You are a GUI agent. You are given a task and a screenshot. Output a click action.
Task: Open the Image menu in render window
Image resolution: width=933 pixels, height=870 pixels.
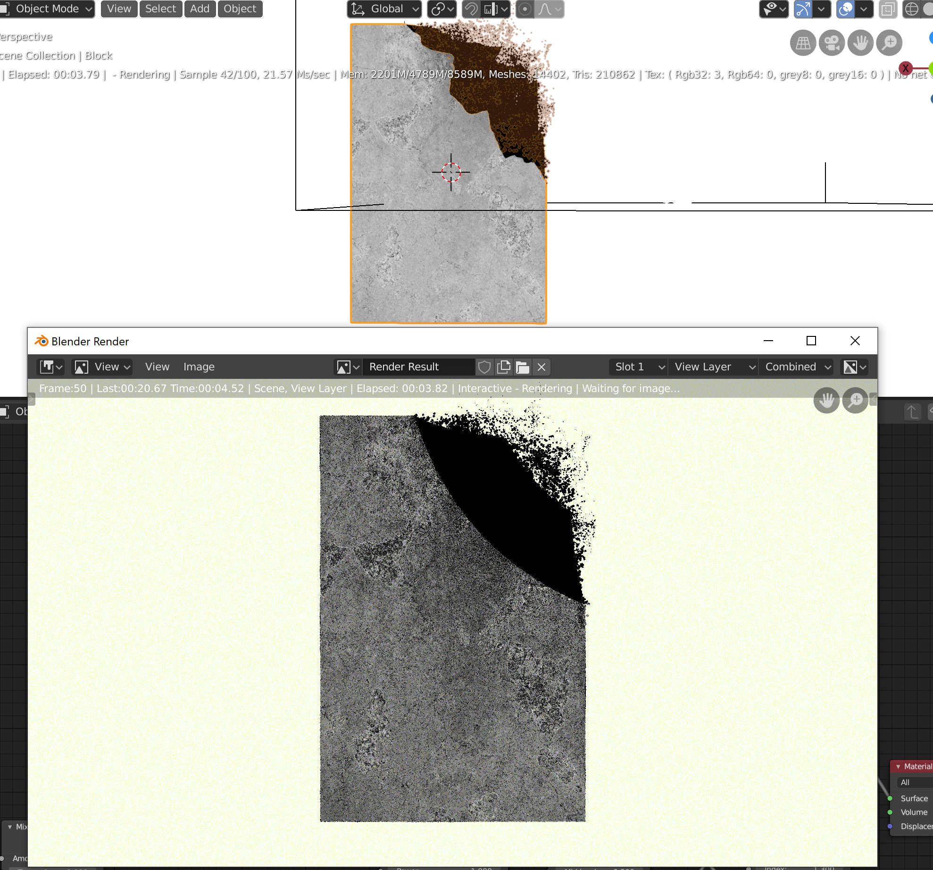coord(199,367)
